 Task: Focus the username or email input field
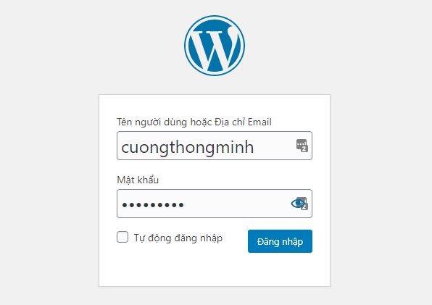215,146
